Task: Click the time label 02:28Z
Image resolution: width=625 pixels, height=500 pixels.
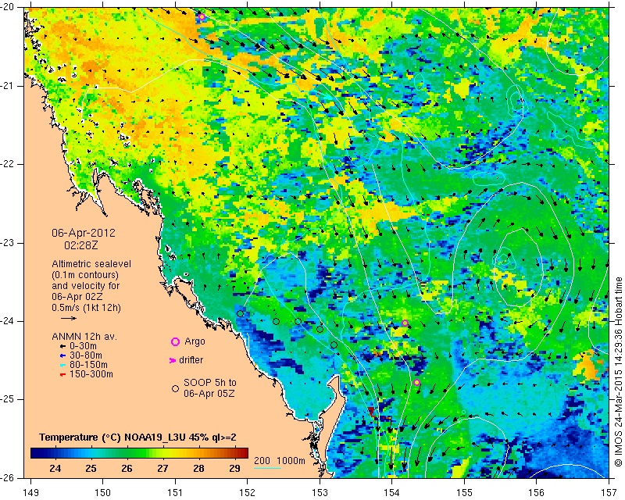Action: [x=81, y=245]
